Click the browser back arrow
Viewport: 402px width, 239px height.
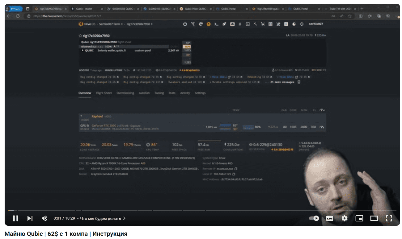pyautogui.click(x=9, y=16)
